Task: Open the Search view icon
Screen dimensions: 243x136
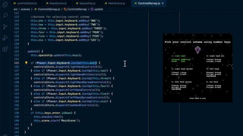Action: (5, 15)
